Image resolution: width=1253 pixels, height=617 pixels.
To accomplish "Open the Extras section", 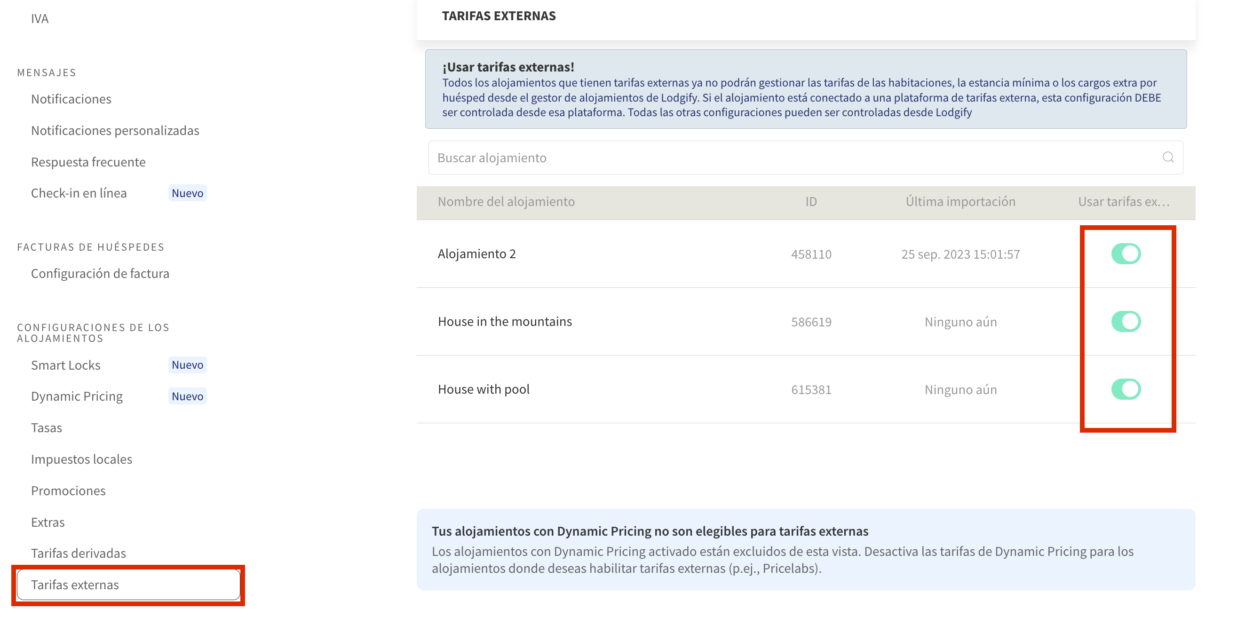I will pos(48,522).
